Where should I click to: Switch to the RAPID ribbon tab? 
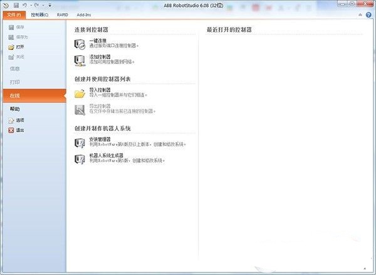click(x=62, y=15)
